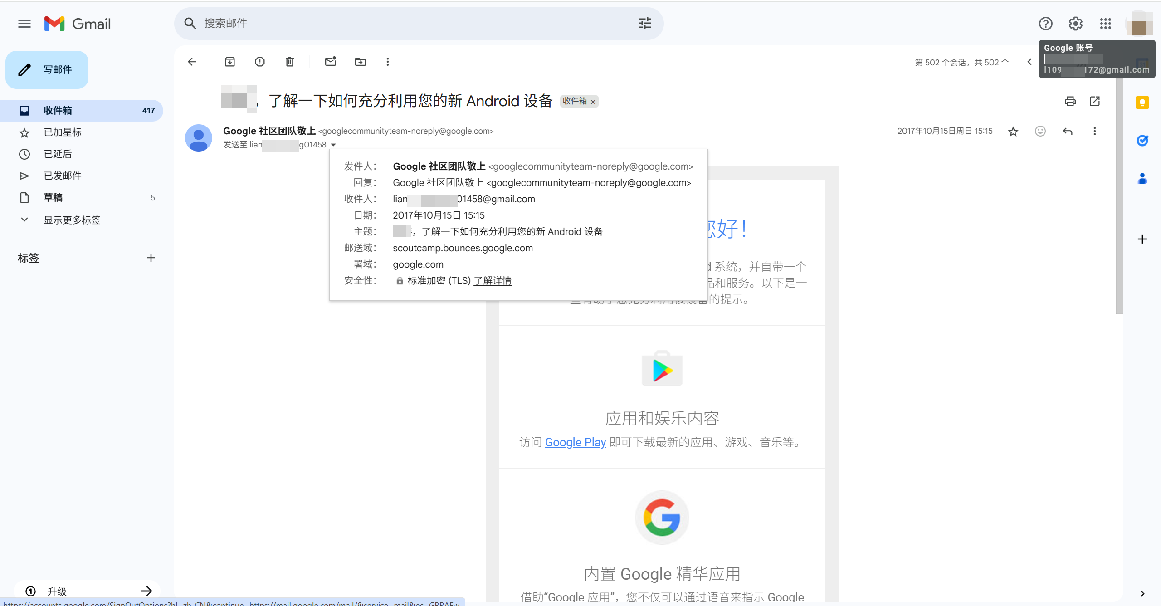Remove the Inbox label tag
Image resolution: width=1161 pixels, height=606 pixels.
pos(593,102)
